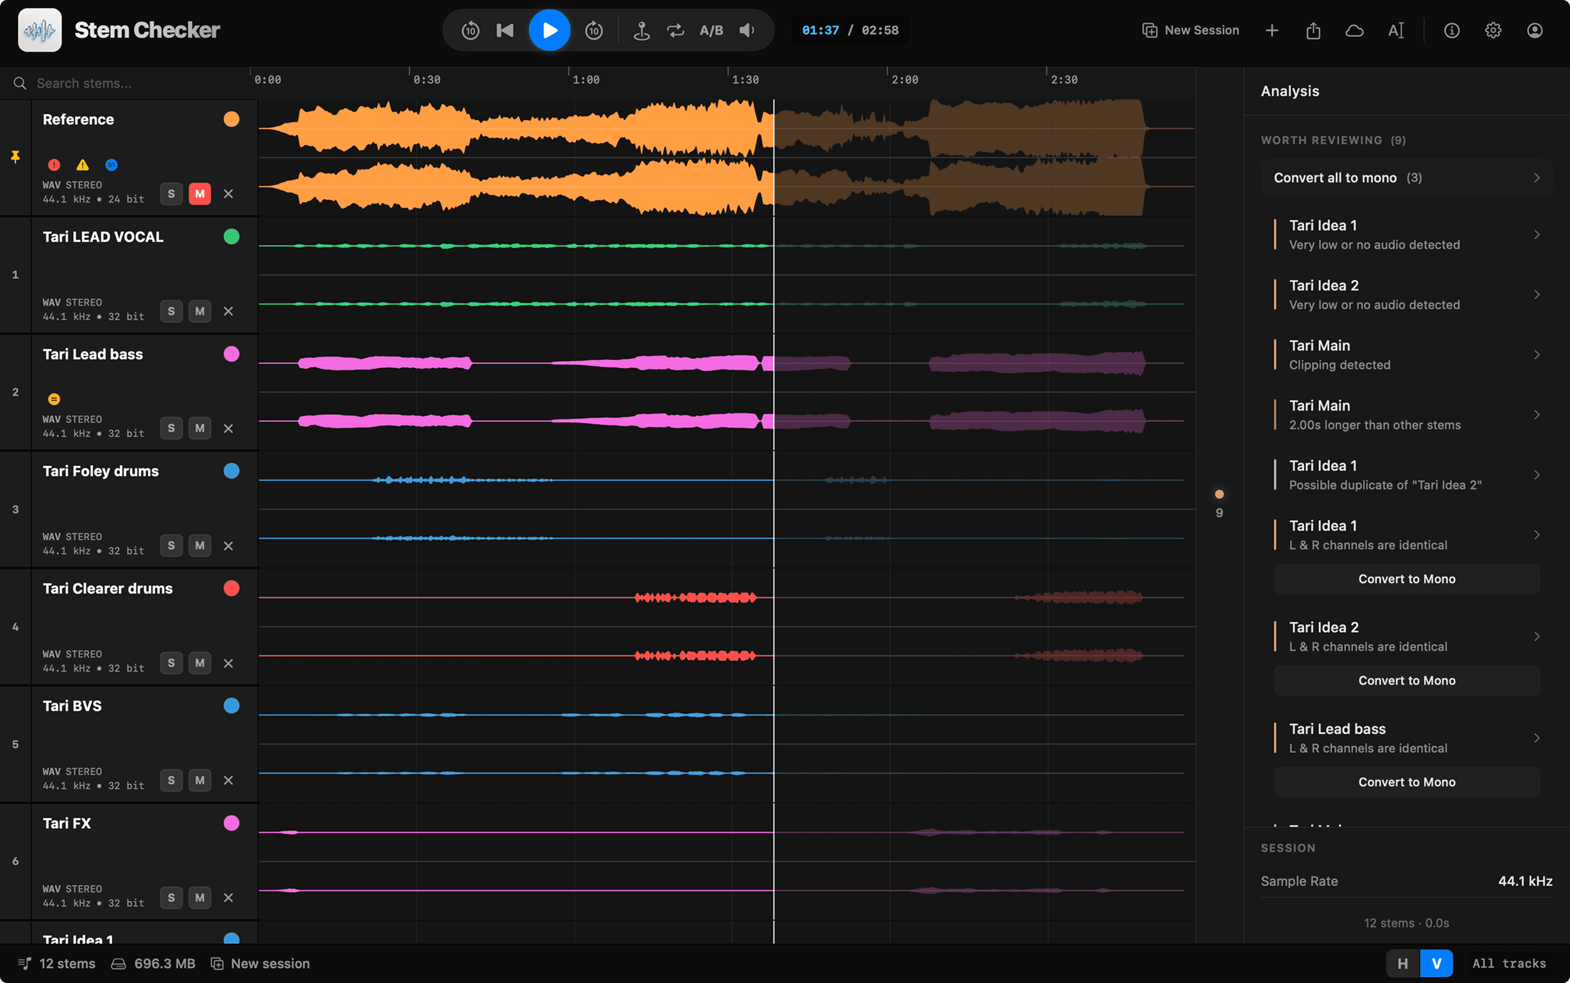Solo Tari LEAD VOCAL
Screen dimensions: 1570x983
tap(171, 311)
